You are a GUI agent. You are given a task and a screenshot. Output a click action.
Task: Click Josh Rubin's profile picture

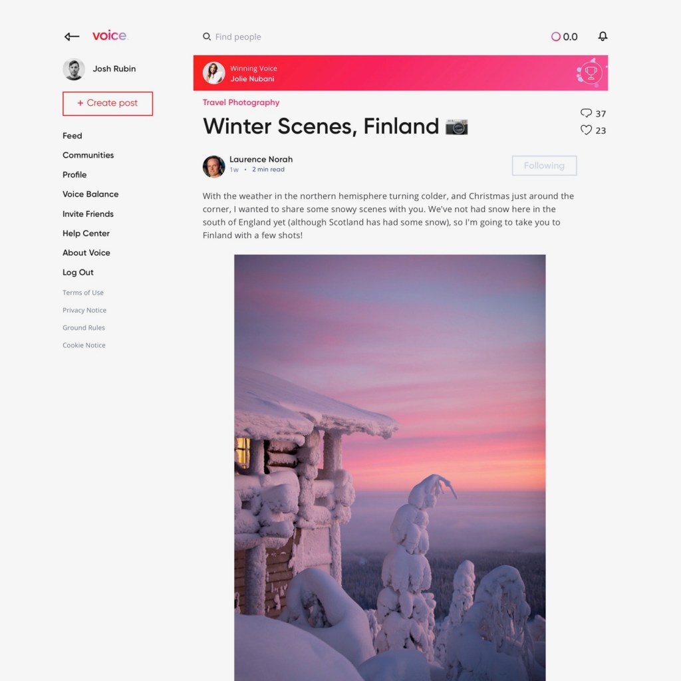[x=73, y=69]
